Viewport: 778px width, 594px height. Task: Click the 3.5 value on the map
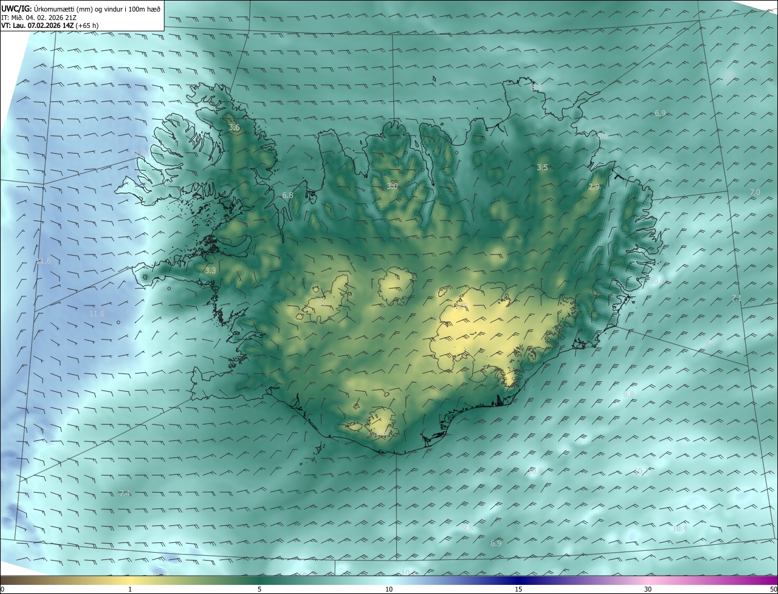tap(542, 167)
